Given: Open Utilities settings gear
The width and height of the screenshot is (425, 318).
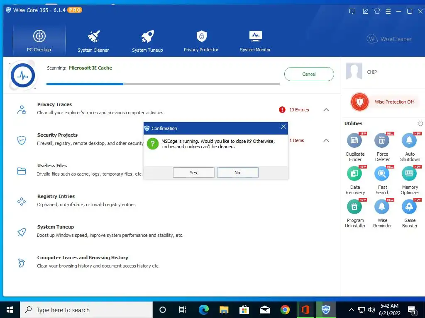Looking at the screenshot, I should coord(420,123).
